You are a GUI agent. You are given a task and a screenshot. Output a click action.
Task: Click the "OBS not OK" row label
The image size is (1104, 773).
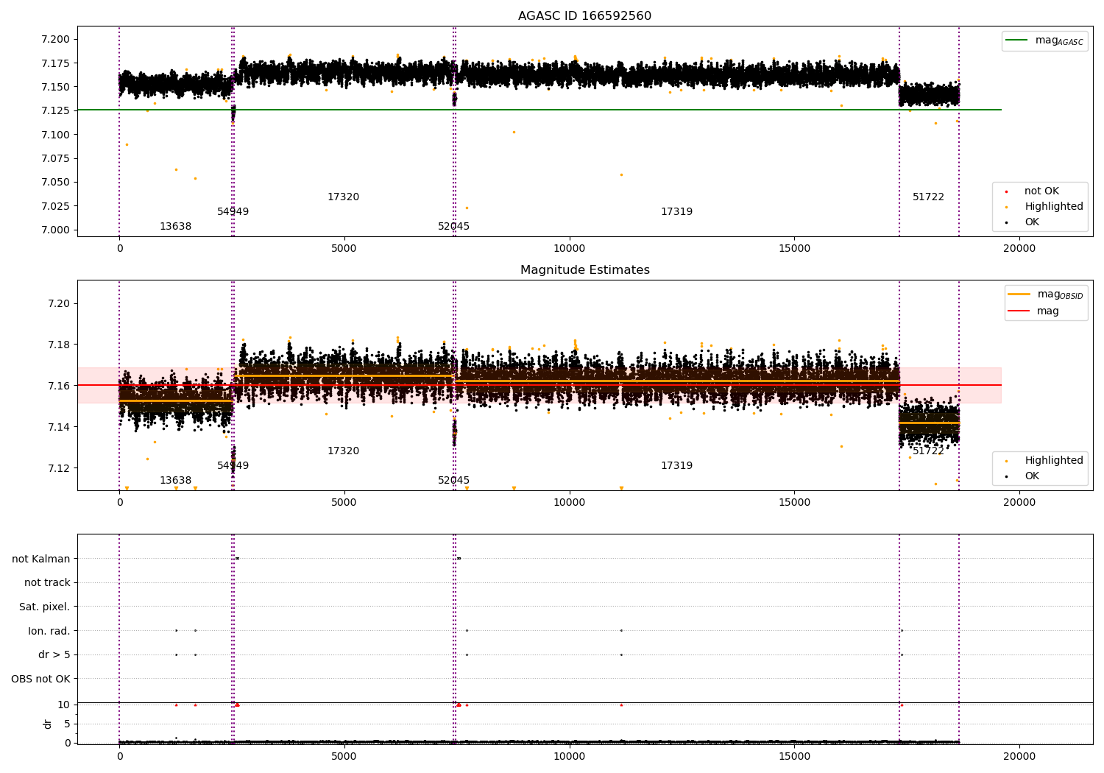point(41,680)
